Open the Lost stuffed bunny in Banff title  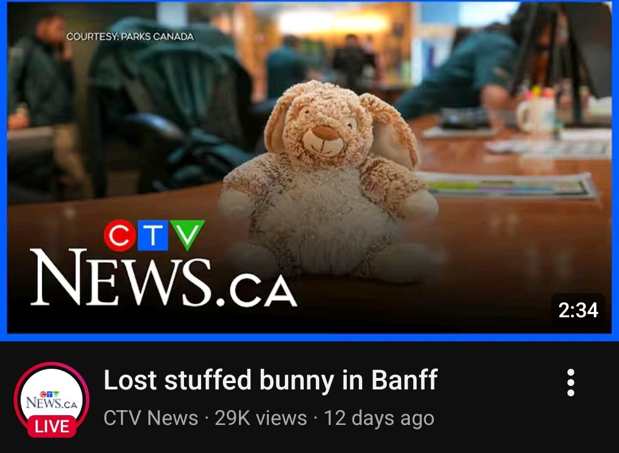point(271,380)
